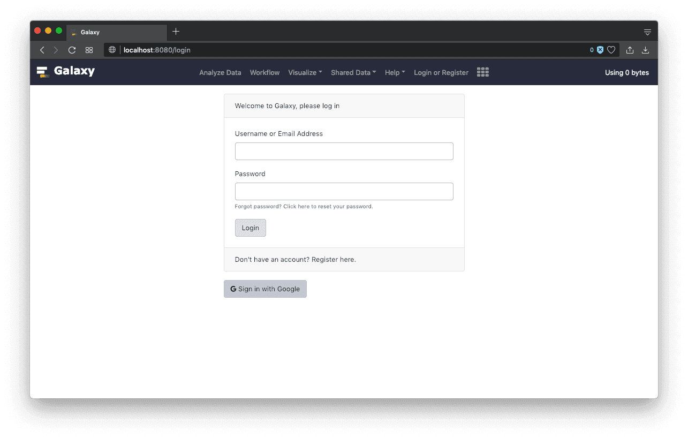This screenshot has height=438, width=688.
Task: Reload the page with the refresh icon
Action: point(72,50)
